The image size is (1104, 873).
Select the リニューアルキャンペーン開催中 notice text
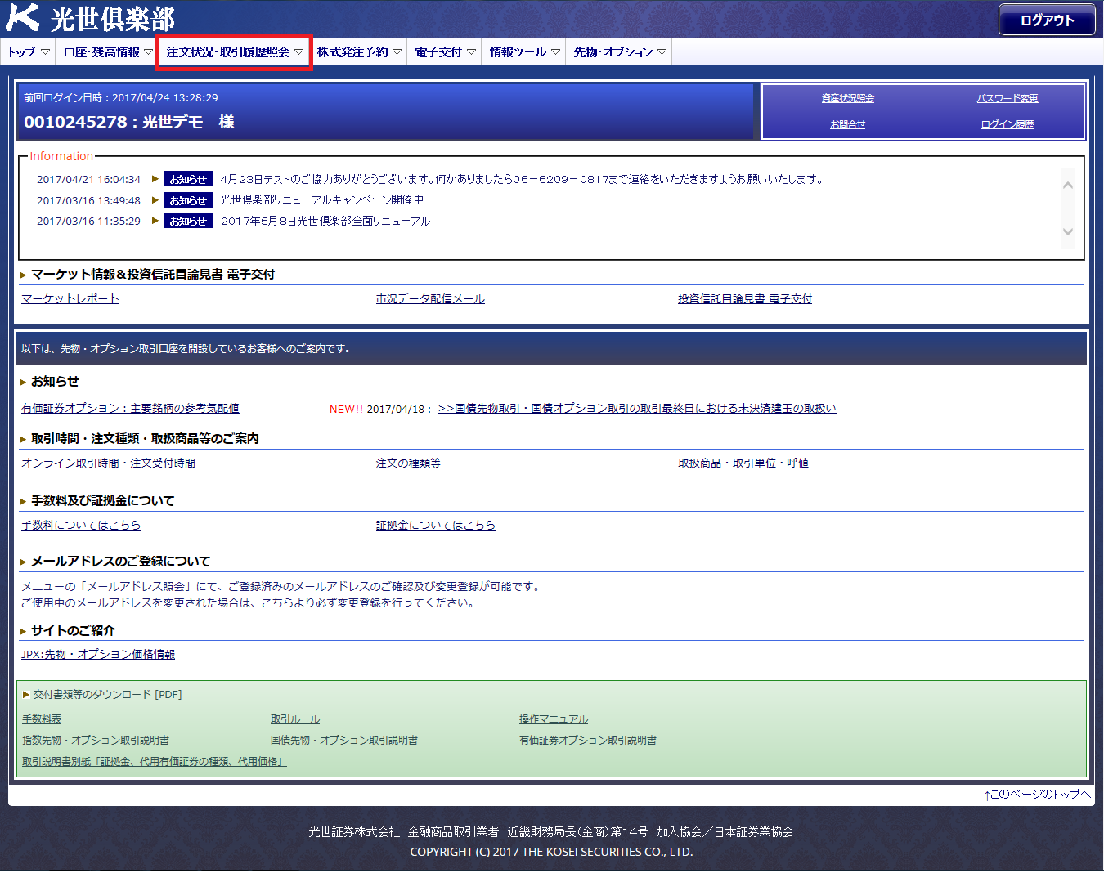coord(322,199)
